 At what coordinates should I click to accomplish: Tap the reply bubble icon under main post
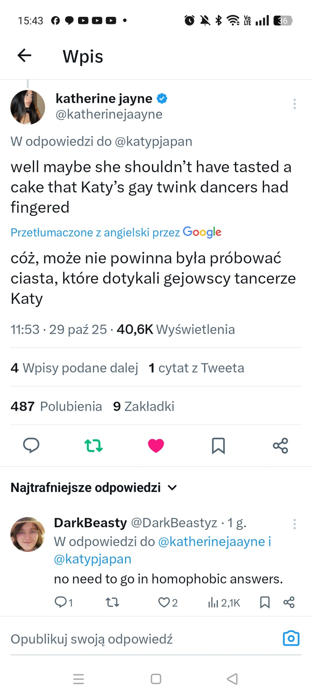(31, 445)
